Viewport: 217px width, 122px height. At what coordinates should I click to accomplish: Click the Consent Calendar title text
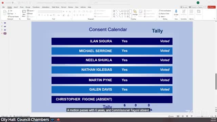pos(108,29)
